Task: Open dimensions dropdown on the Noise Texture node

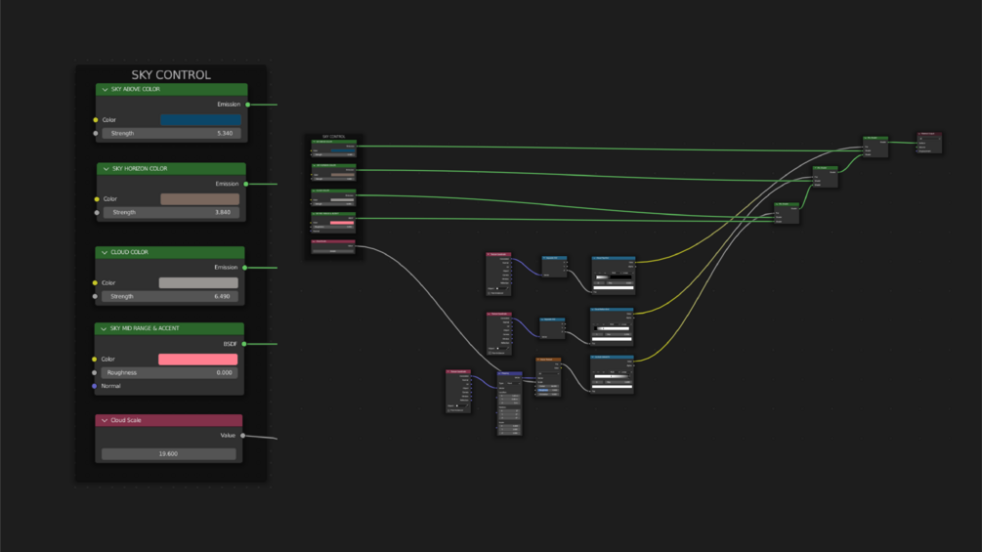Action: point(548,373)
